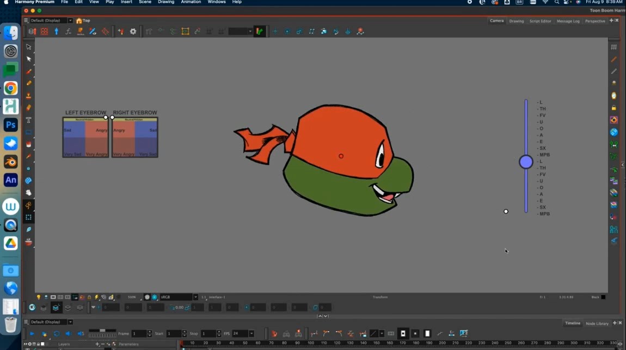
Task: Open the Default (Display) dropdown in Camera view
Action: point(70,20)
